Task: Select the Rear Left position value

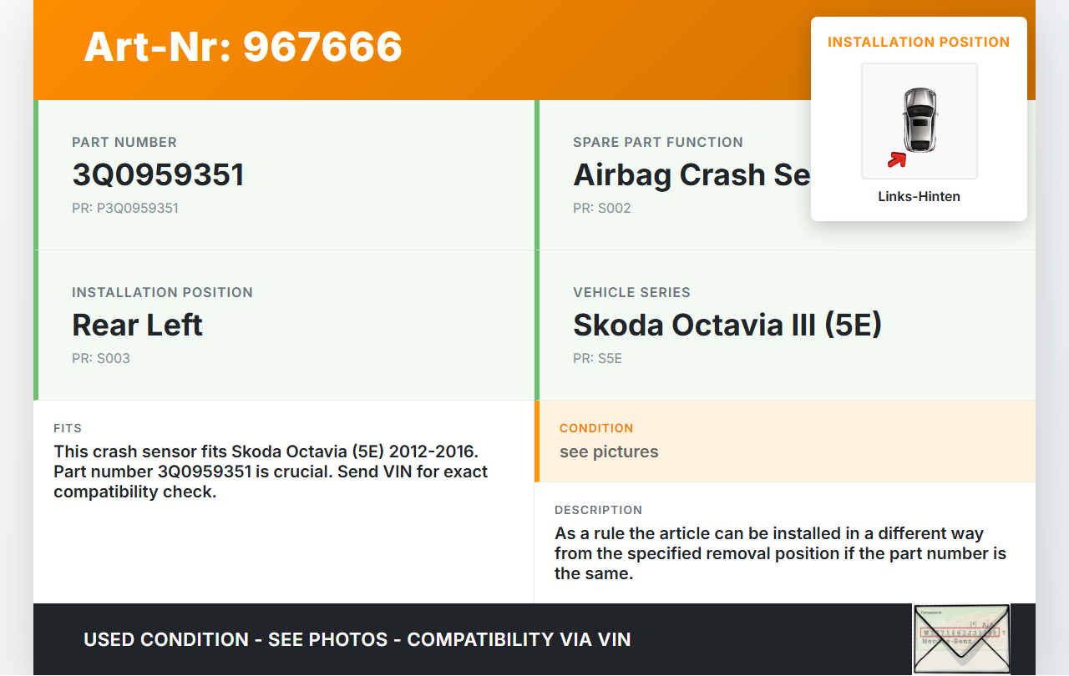Action: coord(137,325)
